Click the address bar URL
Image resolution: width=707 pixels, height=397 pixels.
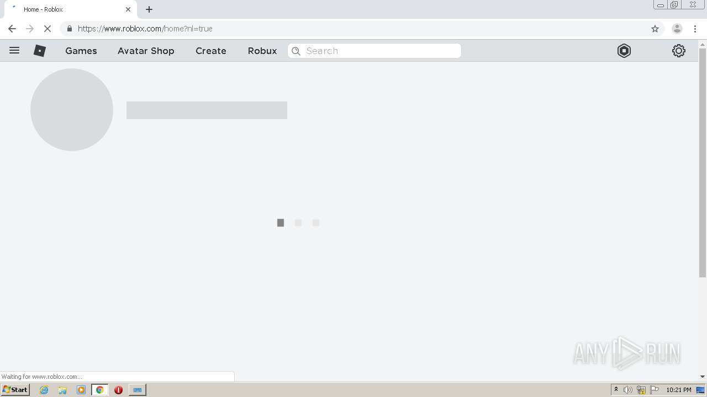pos(145,29)
